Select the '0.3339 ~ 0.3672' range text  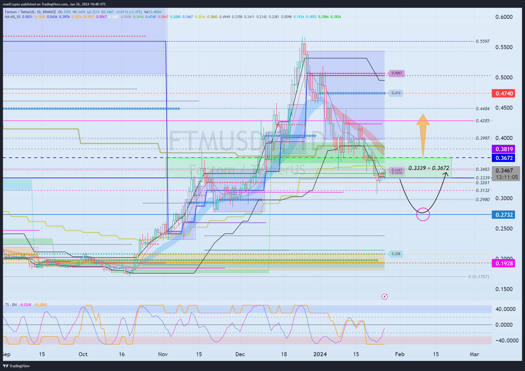pyautogui.click(x=429, y=168)
